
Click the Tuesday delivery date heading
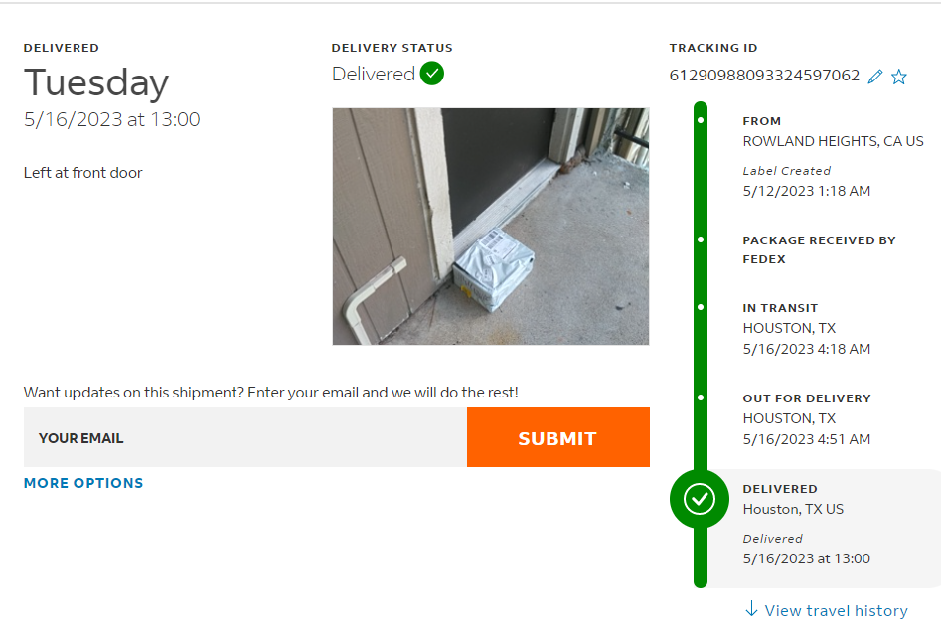point(96,81)
